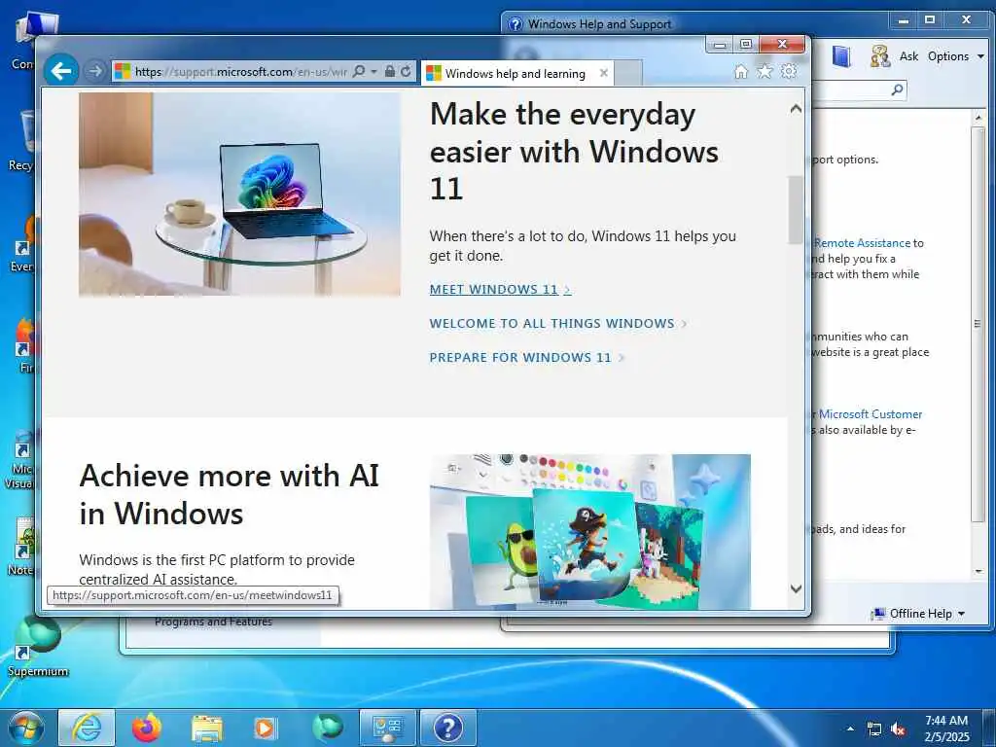996x747 pixels.
Task: Open IE Favorites star icon
Action: coord(765,71)
